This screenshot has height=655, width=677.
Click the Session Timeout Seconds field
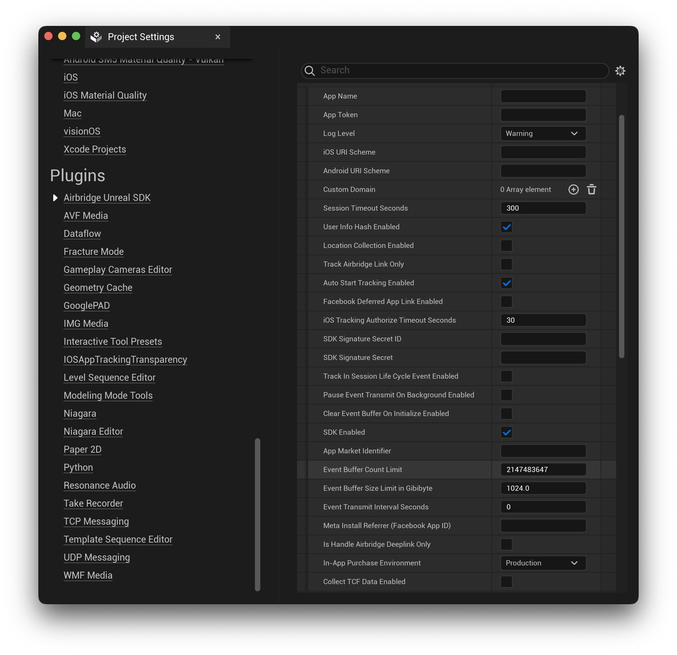coord(543,208)
